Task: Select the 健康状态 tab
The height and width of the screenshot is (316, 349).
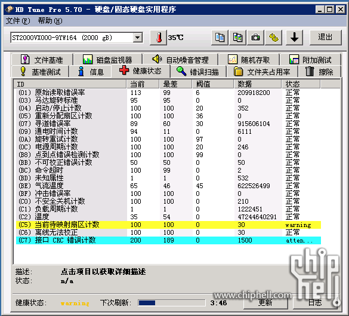Action: coord(141,71)
